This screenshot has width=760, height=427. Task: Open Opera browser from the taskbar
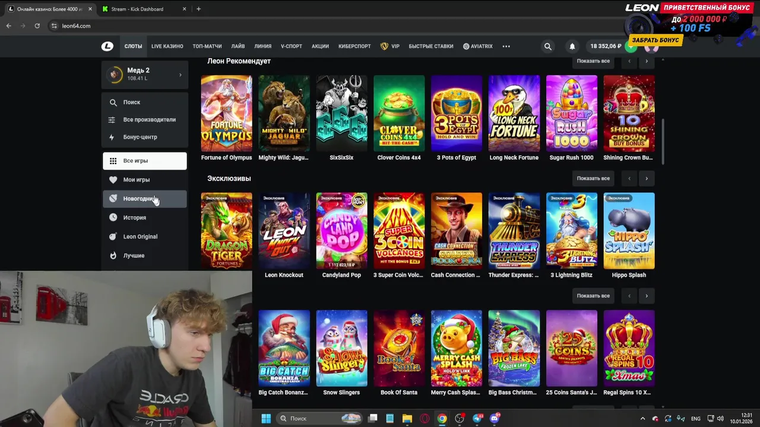click(425, 418)
